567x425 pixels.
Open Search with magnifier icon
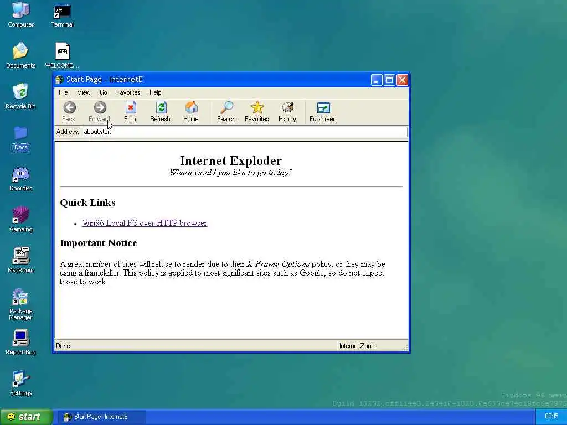226,108
